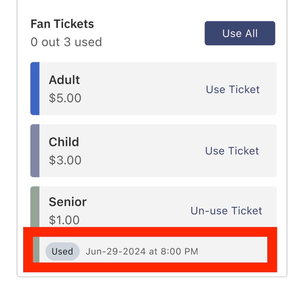Click the blue accent bar on Adult ticket
Screen dimensions: 298x300
[35, 88]
